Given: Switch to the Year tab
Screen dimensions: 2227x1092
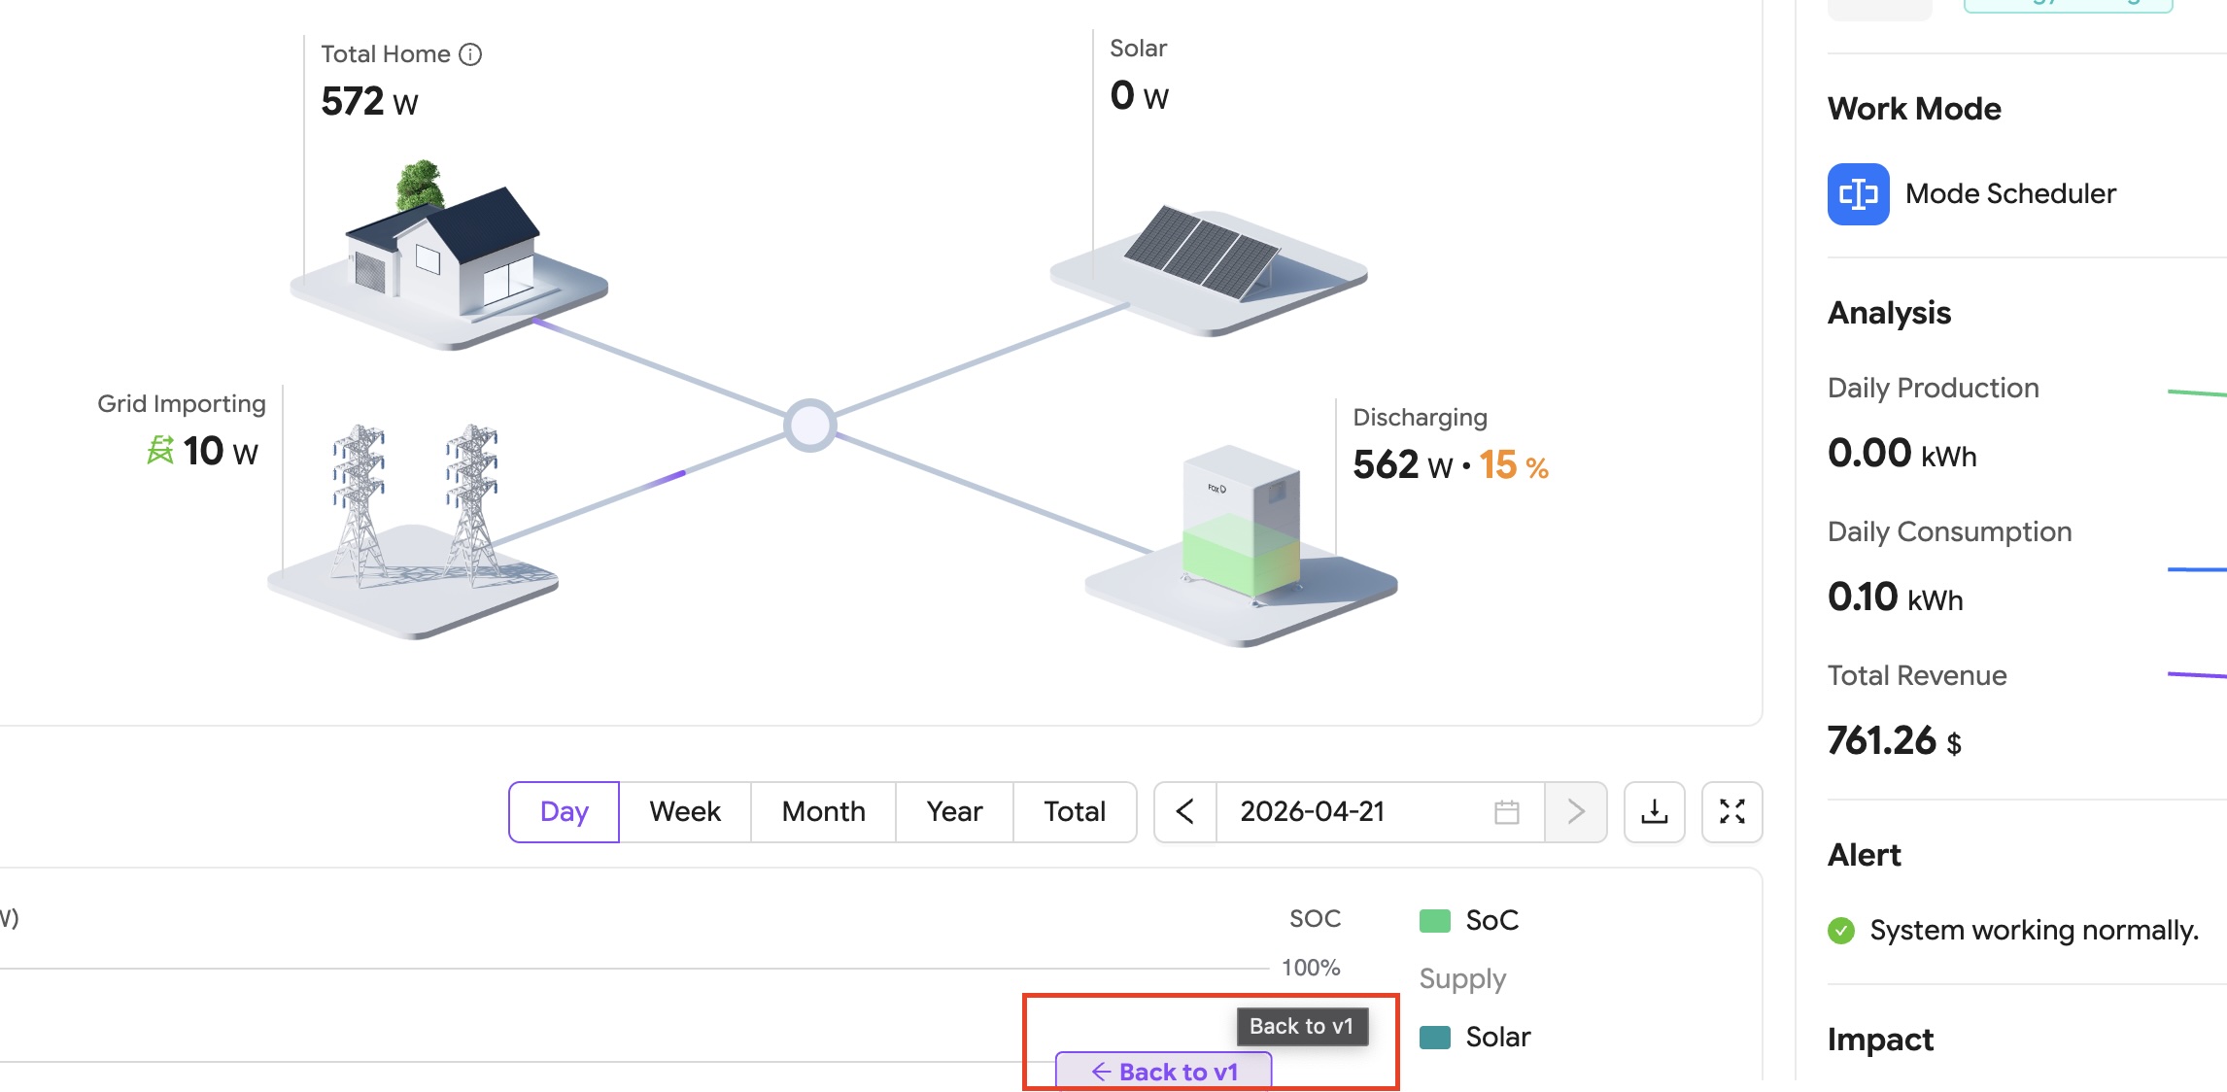Looking at the screenshot, I should 954,812.
